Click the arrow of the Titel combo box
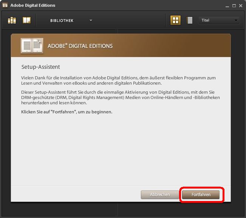The image size is (246, 218). 236,20
